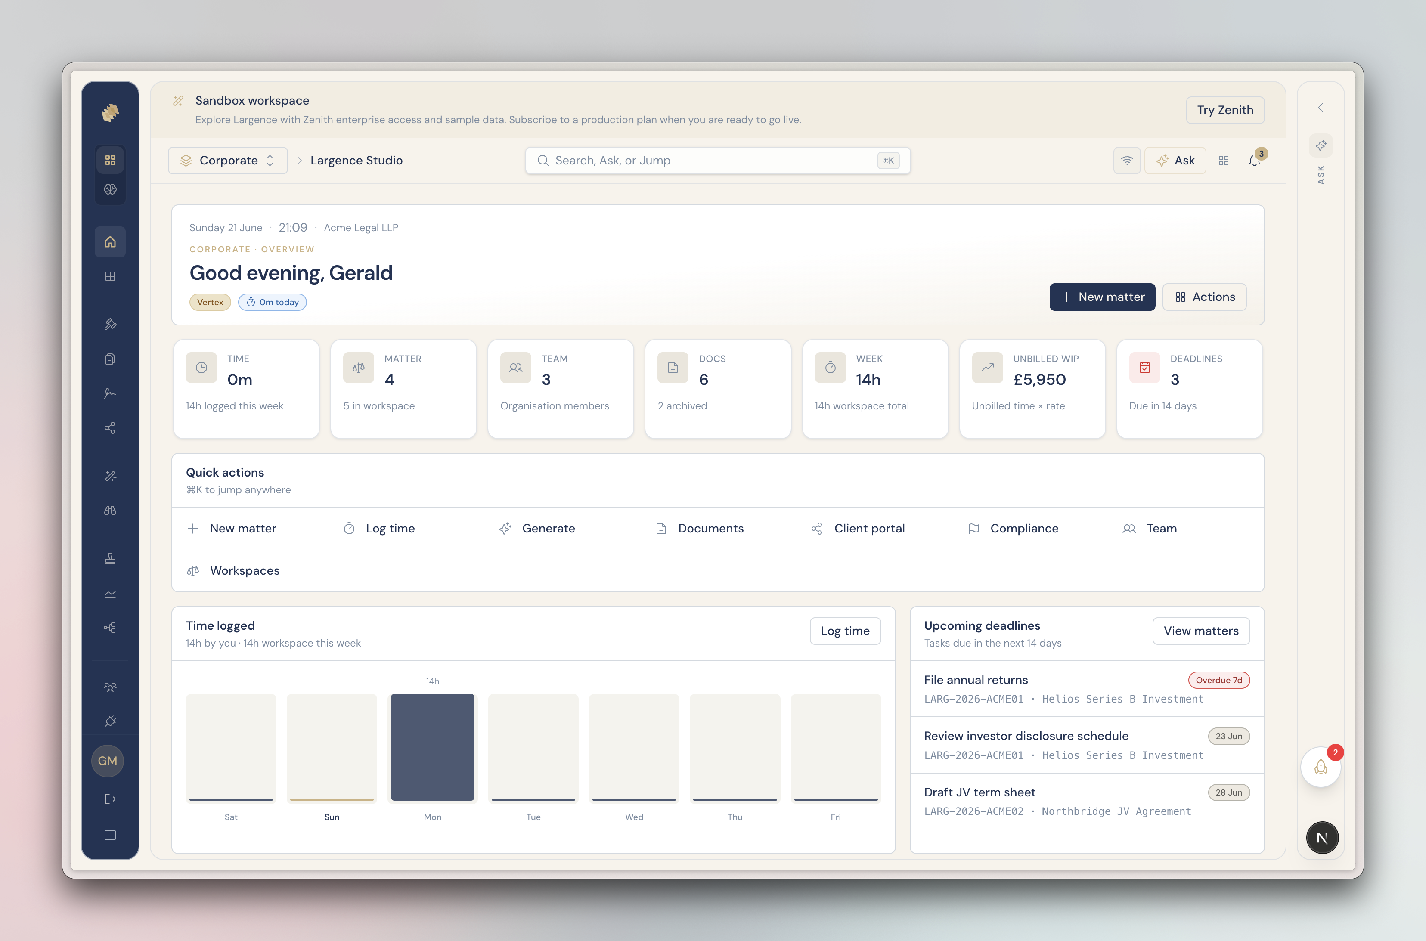Viewport: 1426px width, 941px height.
Task: Click the View matters button
Action: pyautogui.click(x=1201, y=631)
